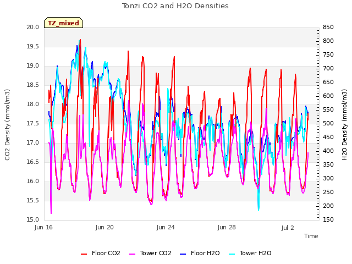Click the 300 right axis tick label
This screenshot has height=264, width=352.
click(328, 178)
